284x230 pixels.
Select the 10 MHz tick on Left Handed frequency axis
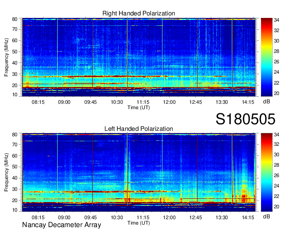15,210
